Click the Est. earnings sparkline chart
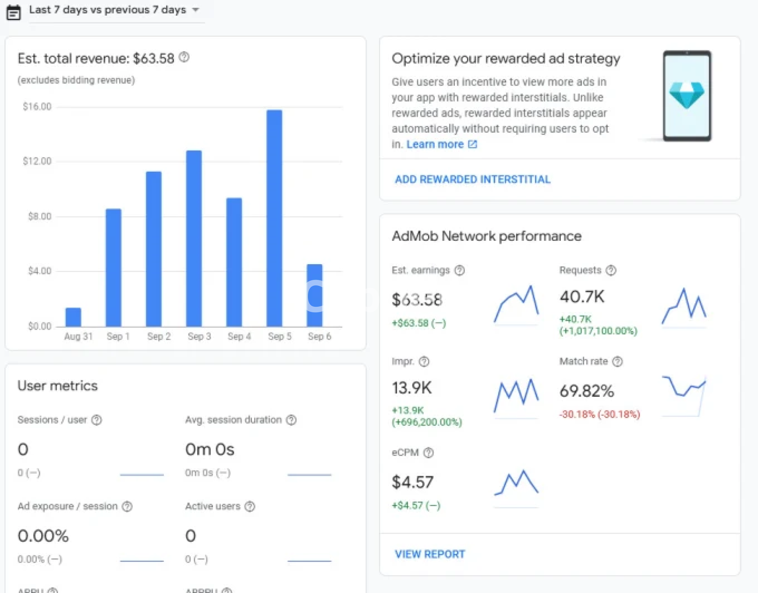Viewport: 758px width, 593px height. [516, 304]
